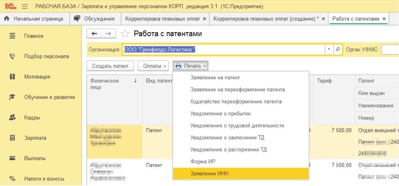The image size is (399, 186).
Task: Click the Патент column header on the right
Action: pos(377,81)
